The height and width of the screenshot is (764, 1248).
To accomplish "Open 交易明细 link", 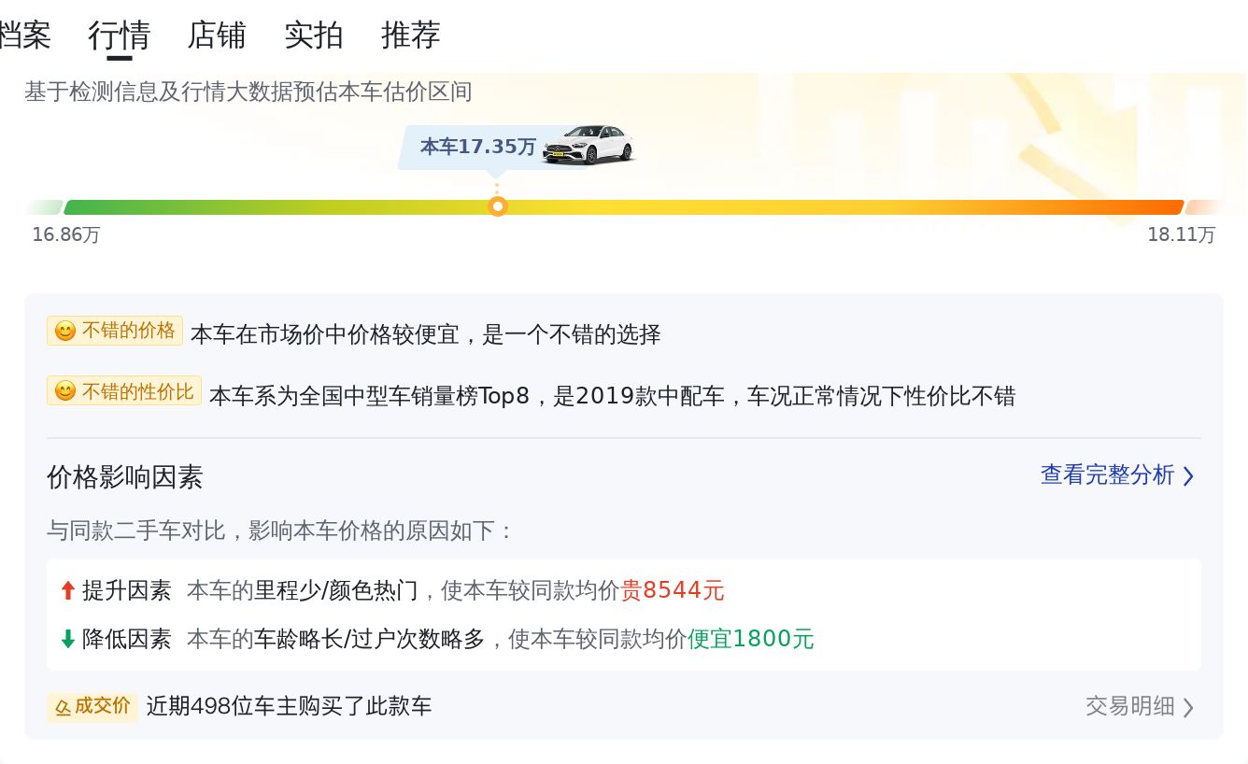I will [x=1129, y=706].
